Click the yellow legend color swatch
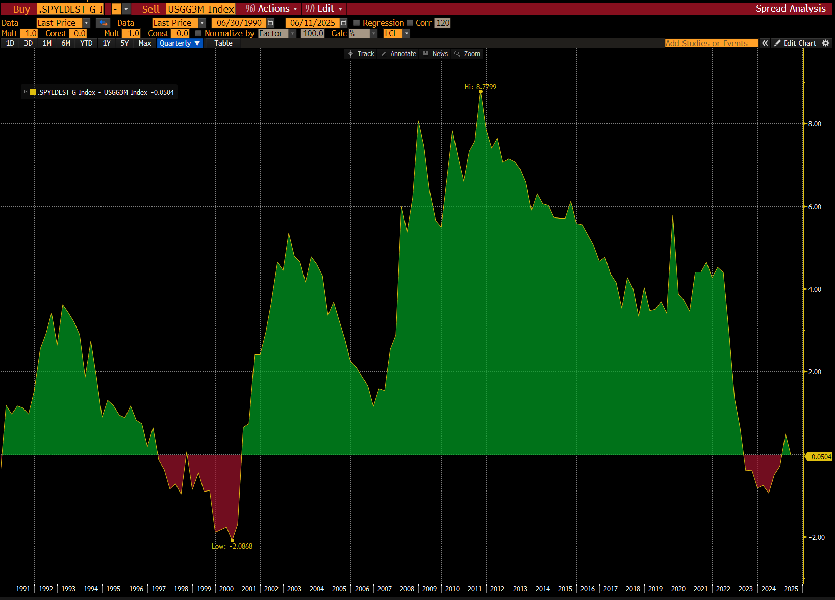 (x=33, y=92)
